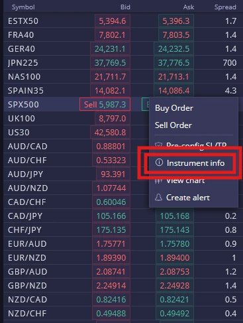Viewport: 243px width, 323px height.
Task: Click the Create alert bell icon
Action: point(158,197)
